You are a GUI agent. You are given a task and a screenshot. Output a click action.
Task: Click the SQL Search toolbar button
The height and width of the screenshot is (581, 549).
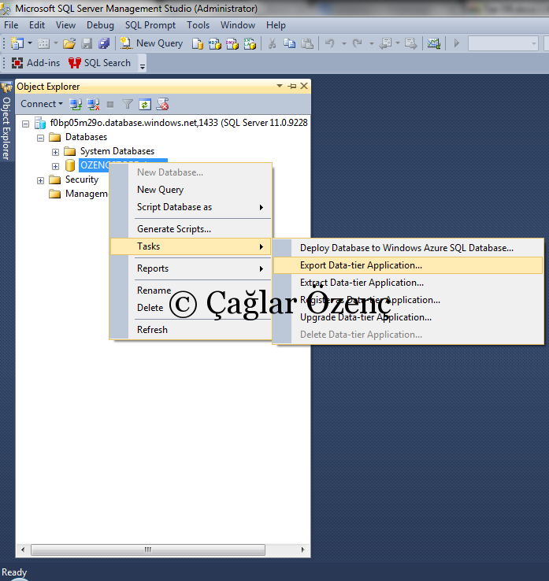click(x=99, y=63)
